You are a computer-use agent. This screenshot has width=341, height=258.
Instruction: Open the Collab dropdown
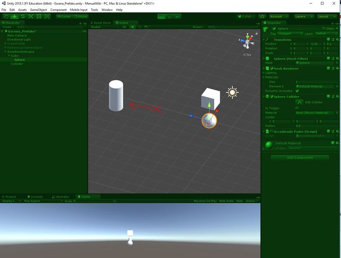click(x=246, y=16)
